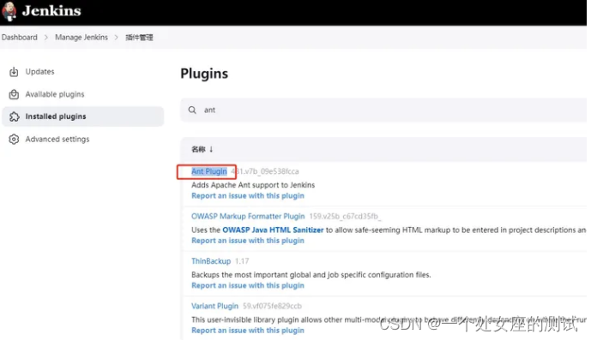Click the 插件管理 breadcrumb
Viewport: 591px width, 340px height.
139,38
